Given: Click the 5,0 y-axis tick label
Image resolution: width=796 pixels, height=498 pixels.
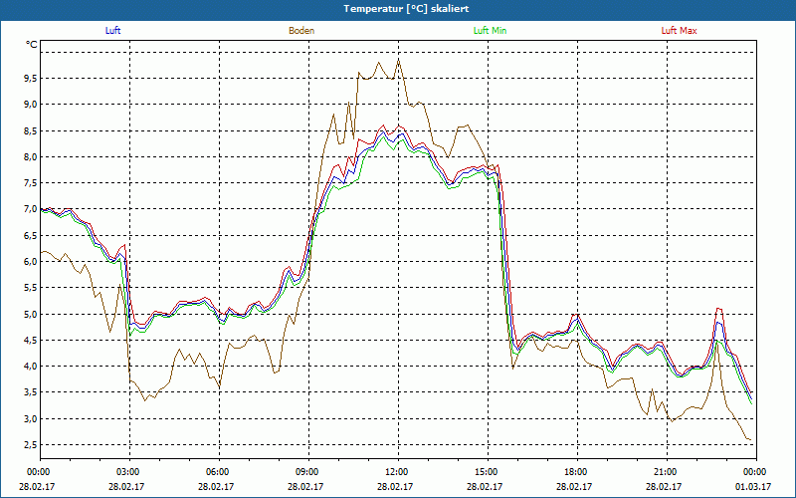Looking at the screenshot, I should pyautogui.click(x=30, y=314).
